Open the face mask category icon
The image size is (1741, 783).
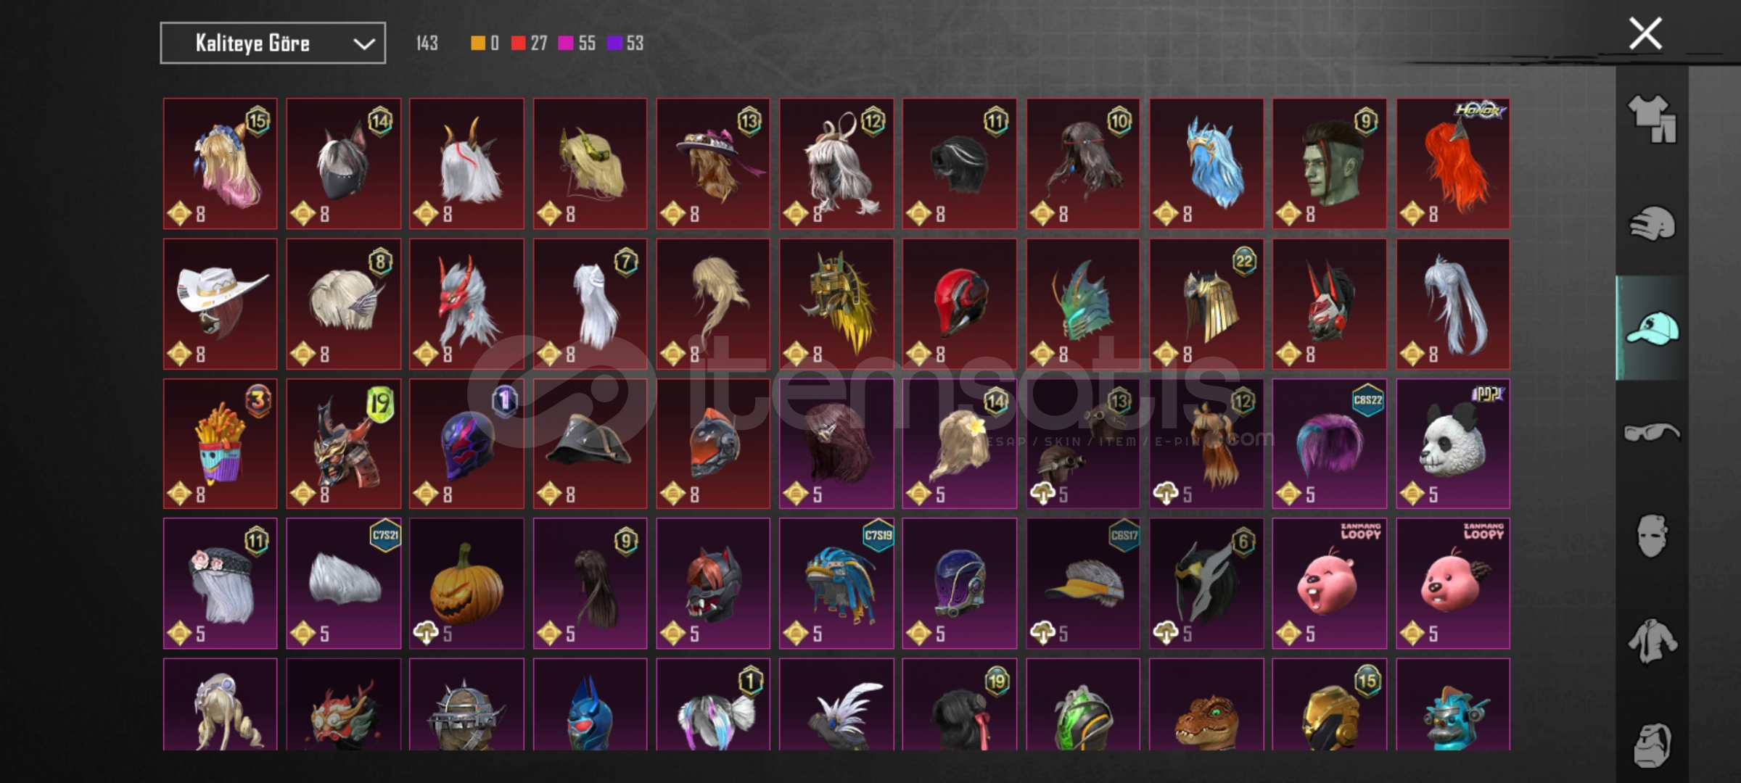pos(1652,536)
